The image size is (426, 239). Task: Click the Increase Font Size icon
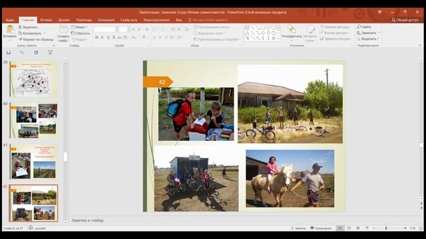click(133, 29)
